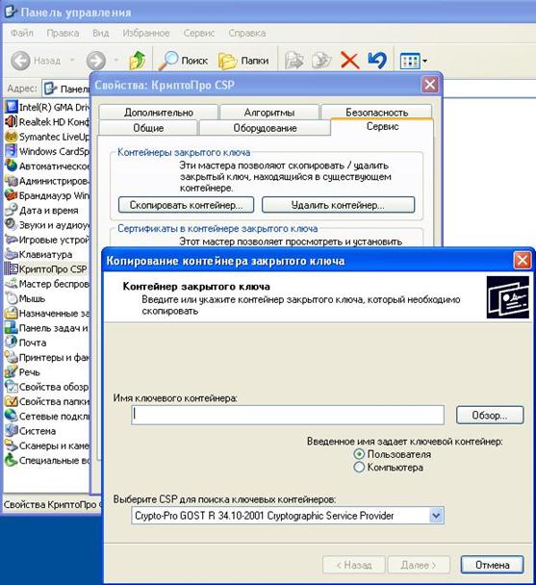Viewport: 536px width, 585px height.
Task: Click the Свойства обозревателя icon
Action: pos(12,387)
